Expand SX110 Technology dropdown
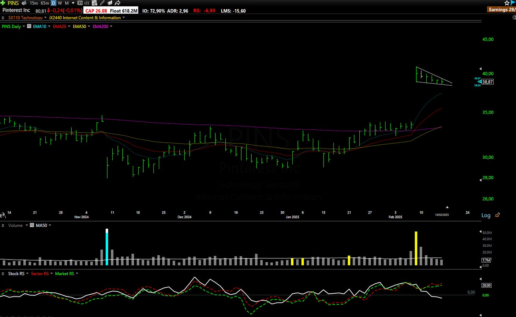 [46, 18]
